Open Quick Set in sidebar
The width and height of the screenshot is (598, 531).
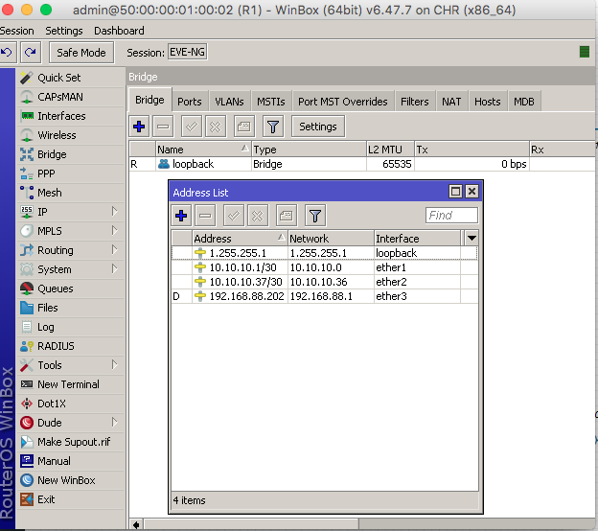(x=71, y=78)
